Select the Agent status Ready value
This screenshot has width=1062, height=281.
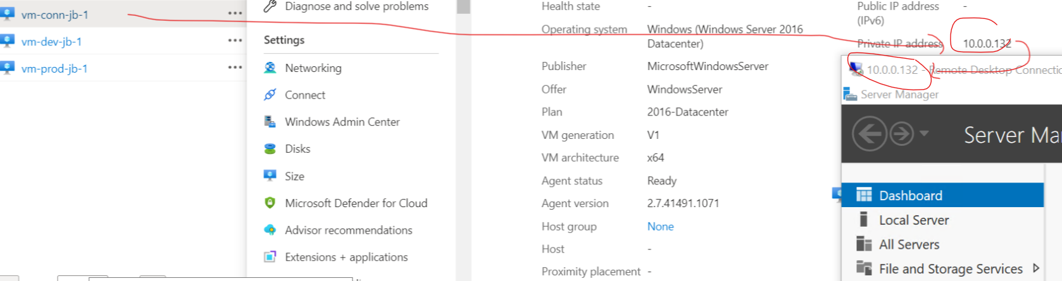click(661, 181)
